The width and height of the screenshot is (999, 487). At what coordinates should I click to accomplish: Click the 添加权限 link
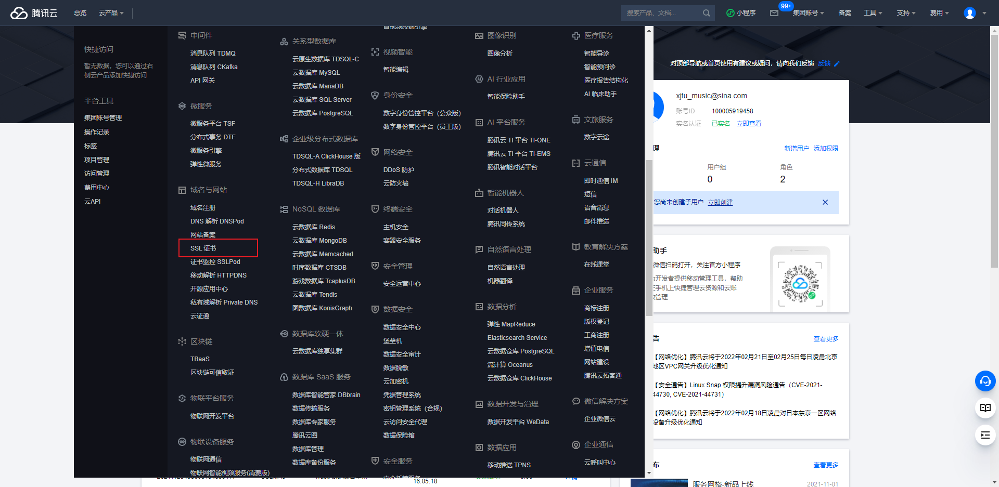[x=826, y=149]
